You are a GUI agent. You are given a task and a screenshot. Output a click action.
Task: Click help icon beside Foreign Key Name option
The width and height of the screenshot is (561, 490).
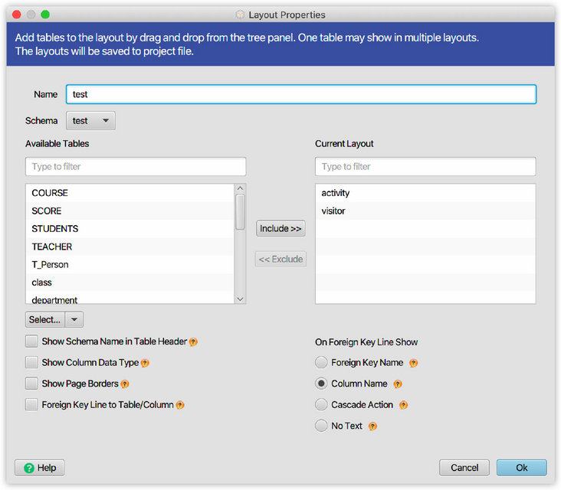[414, 363]
